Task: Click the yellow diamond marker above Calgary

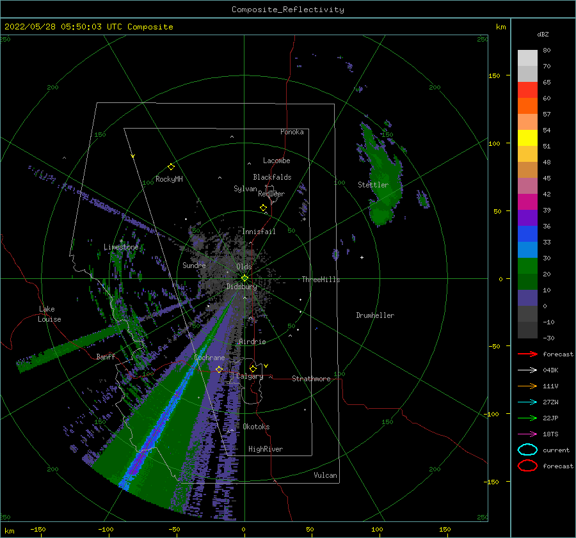Action: (253, 368)
